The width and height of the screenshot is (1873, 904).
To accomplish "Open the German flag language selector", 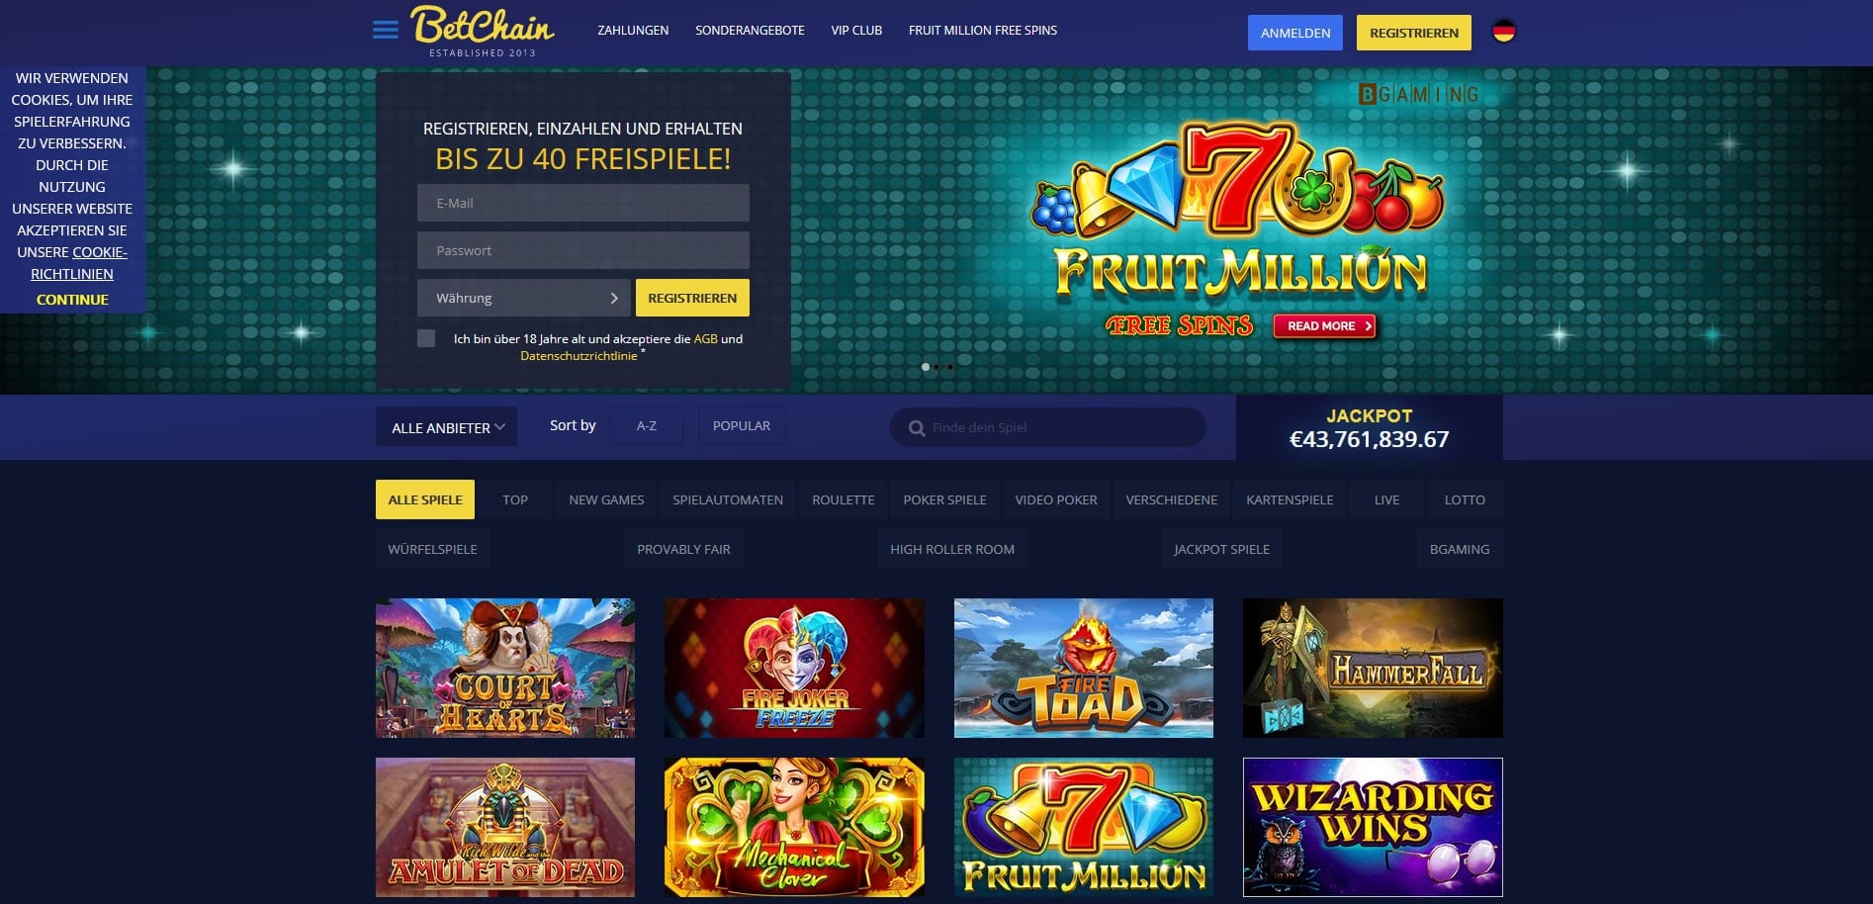I will pos(1504,32).
